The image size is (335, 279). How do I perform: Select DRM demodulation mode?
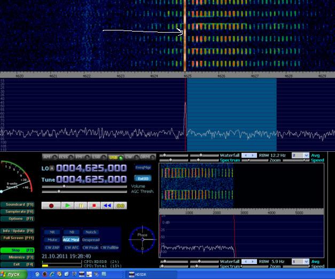(x=147, y=157)
